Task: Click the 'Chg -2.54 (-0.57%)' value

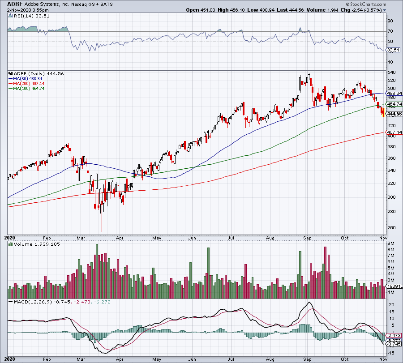Action: click(x=361, y=10)
